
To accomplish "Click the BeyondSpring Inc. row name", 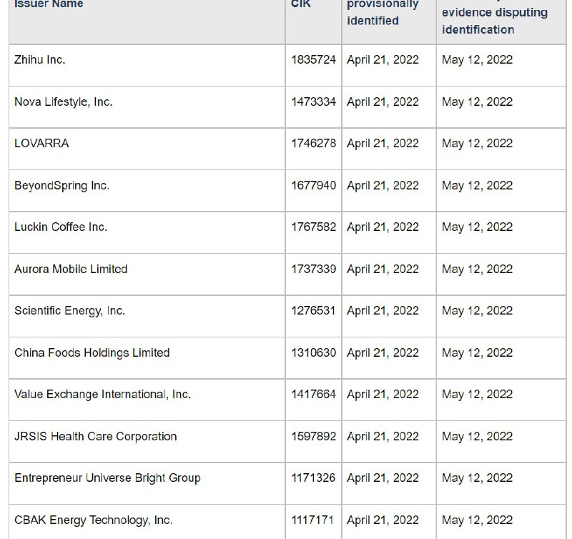I will [61, 186].
